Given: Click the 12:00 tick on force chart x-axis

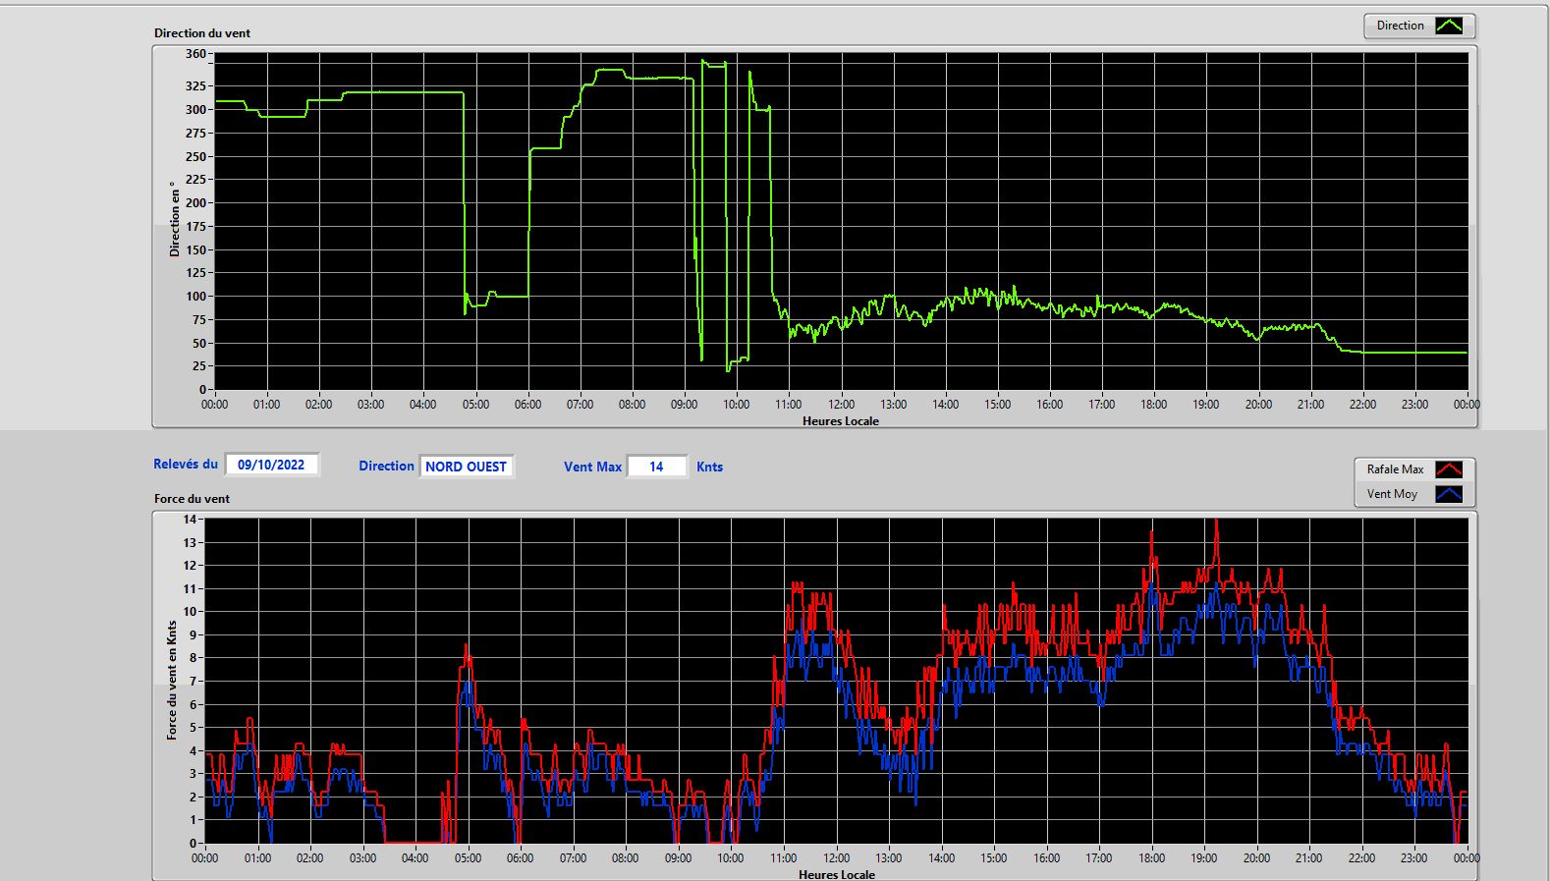Looking at the screenshot, I should [x=836, y=857].
